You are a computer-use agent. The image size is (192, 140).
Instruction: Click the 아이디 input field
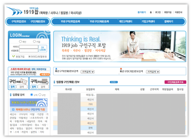pyautogui.click(x=29, y=47)
